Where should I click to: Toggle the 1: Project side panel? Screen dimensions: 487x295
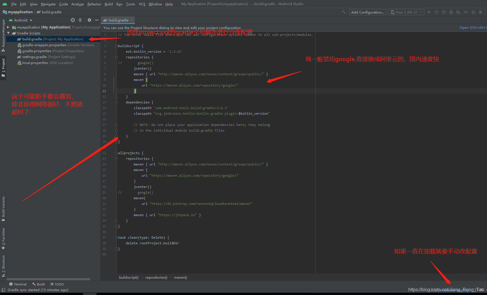click(x=3, y=68)
